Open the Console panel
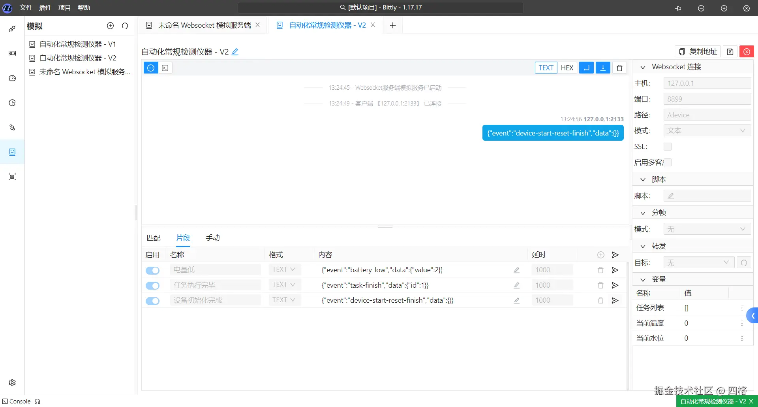 [x=16, y=401]
